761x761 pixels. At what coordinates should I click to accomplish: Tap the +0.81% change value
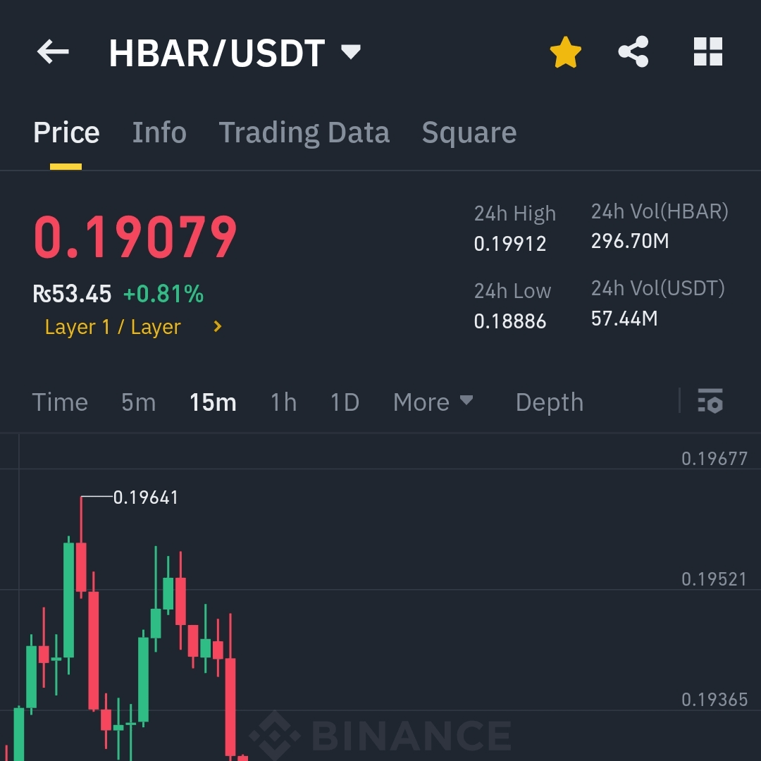point(163,294)
